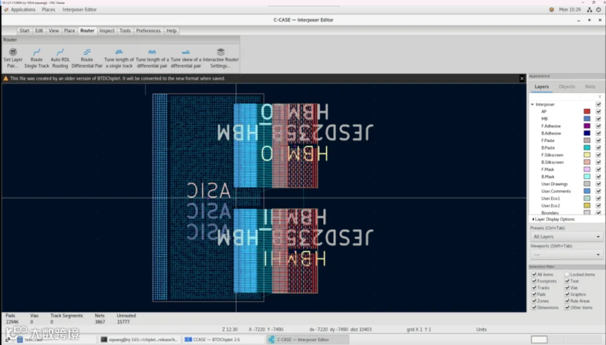The width and height of the screenshot is (606, 345).
Task: Open the Viewports dropdown
Action: (x=566, y=255)
